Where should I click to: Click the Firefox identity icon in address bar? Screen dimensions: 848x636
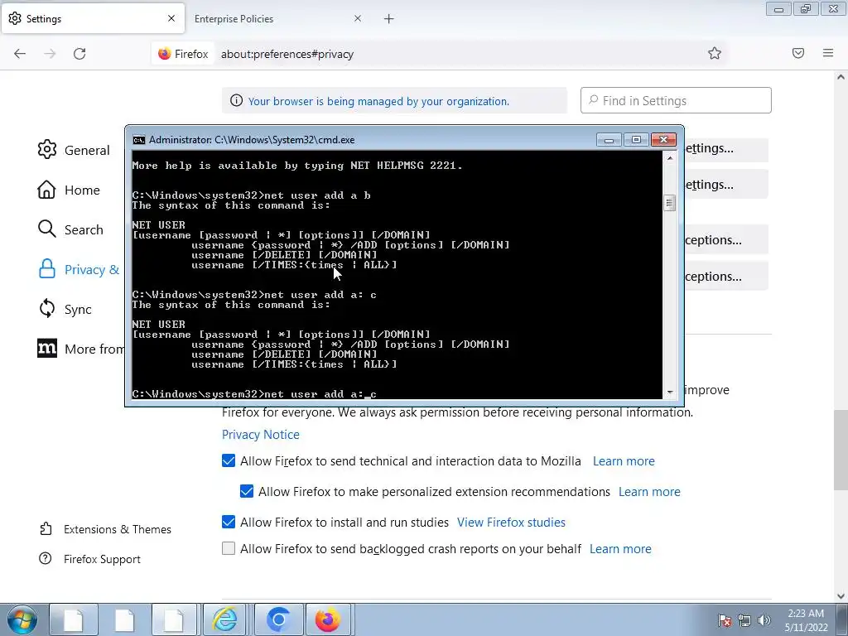pos(183,54)
